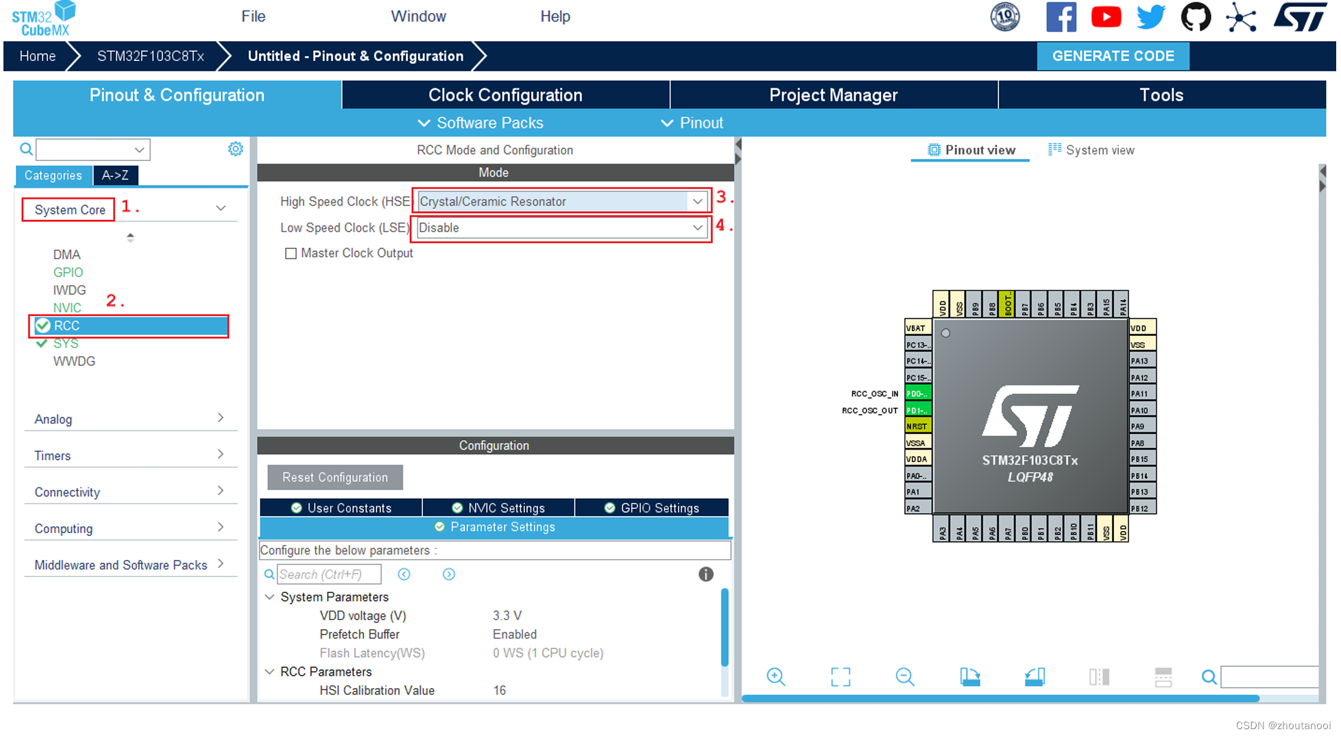Open the Help menu
This screenshot has height=736, width=1341.
555,16
